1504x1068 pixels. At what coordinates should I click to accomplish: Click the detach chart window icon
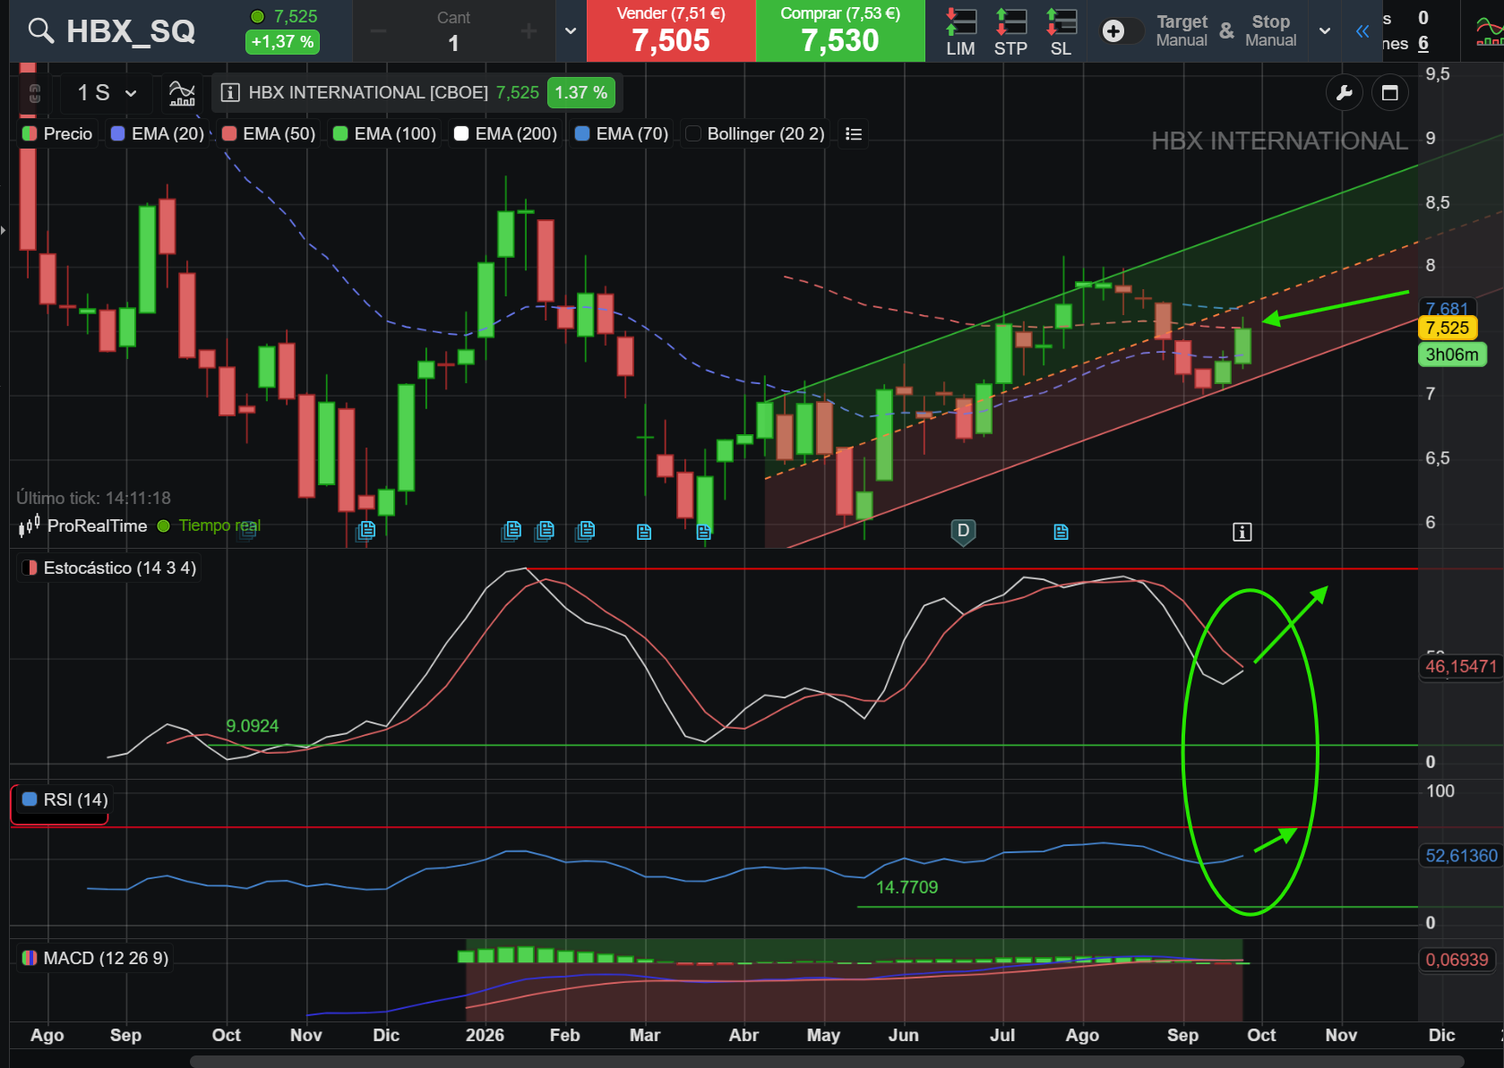tap(1390, 92)
